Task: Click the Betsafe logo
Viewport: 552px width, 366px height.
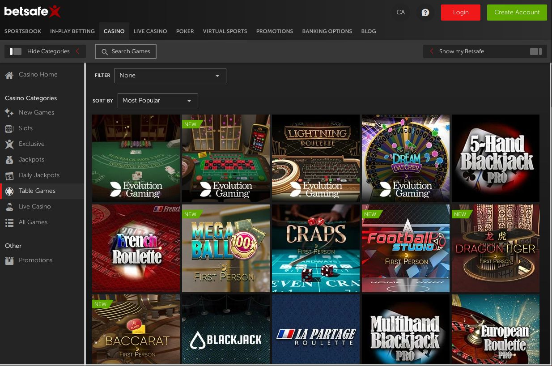Action: pyautogui.click(x=32, y=12)
